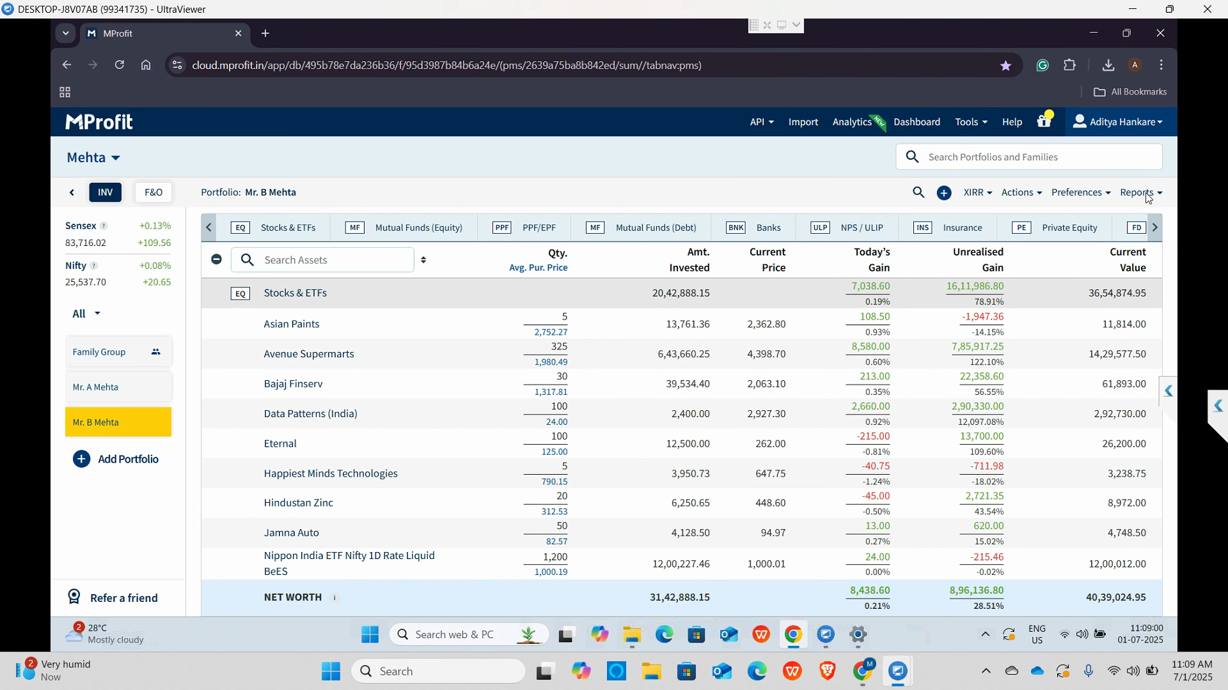Click the Net Worth info icon
The image size is (1228, 690).
pyautogui.click(x=335, y=598)
